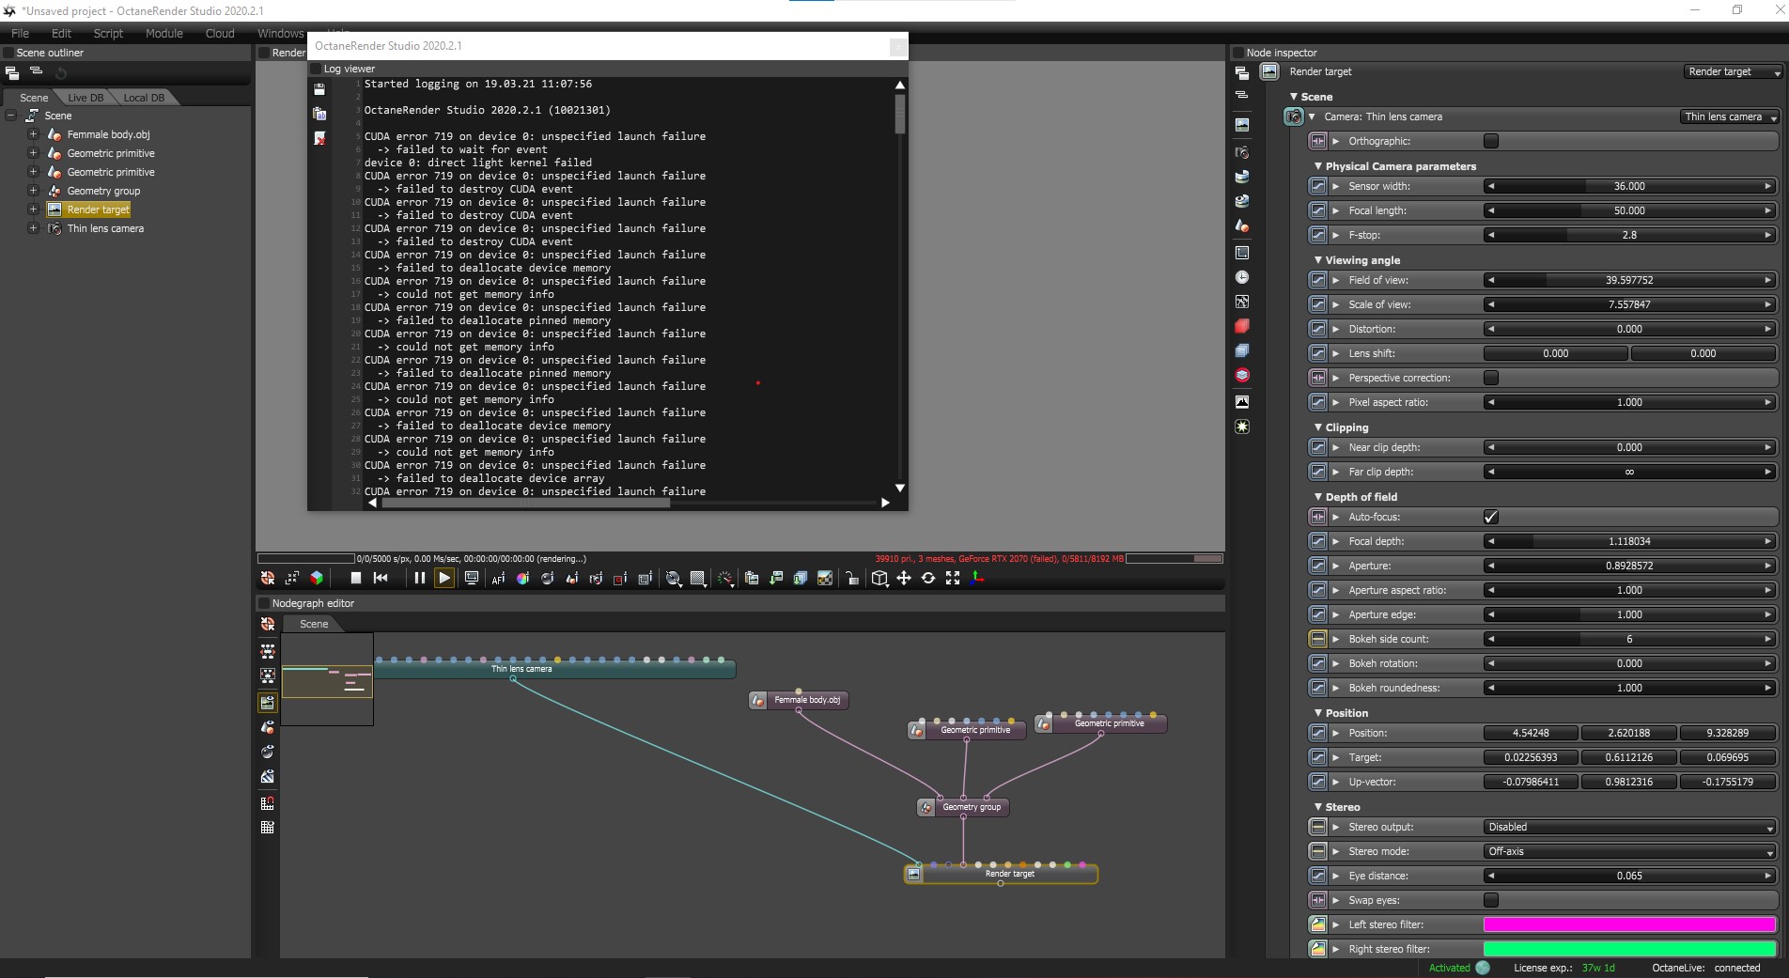Close the OctaneRender log viewer window
This screenshot has width=1789, height=978.
click(x=897, y=46)
